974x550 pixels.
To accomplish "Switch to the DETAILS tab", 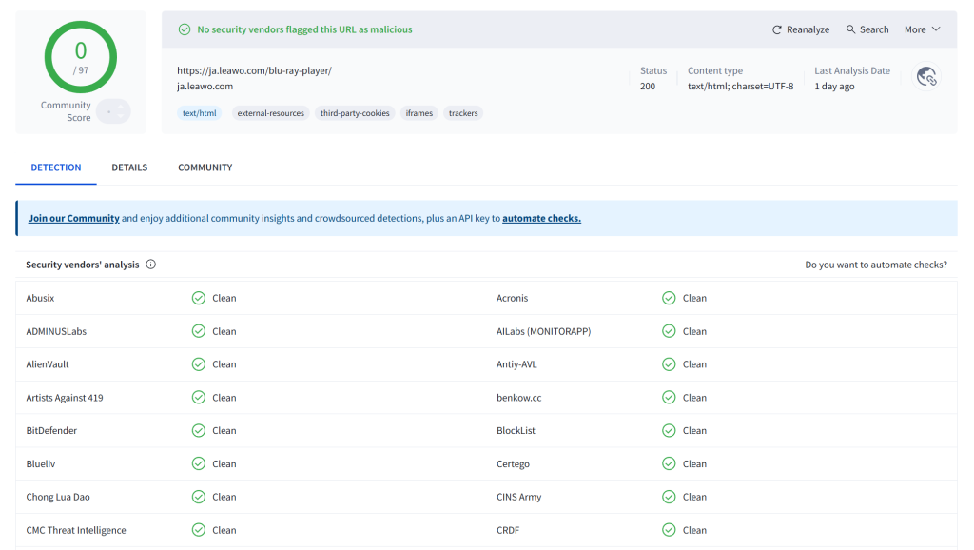I will coord(129,167).
